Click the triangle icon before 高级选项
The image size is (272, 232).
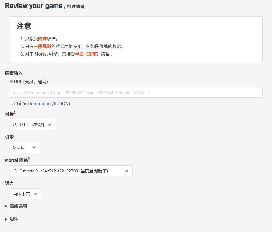click(6, 206)
